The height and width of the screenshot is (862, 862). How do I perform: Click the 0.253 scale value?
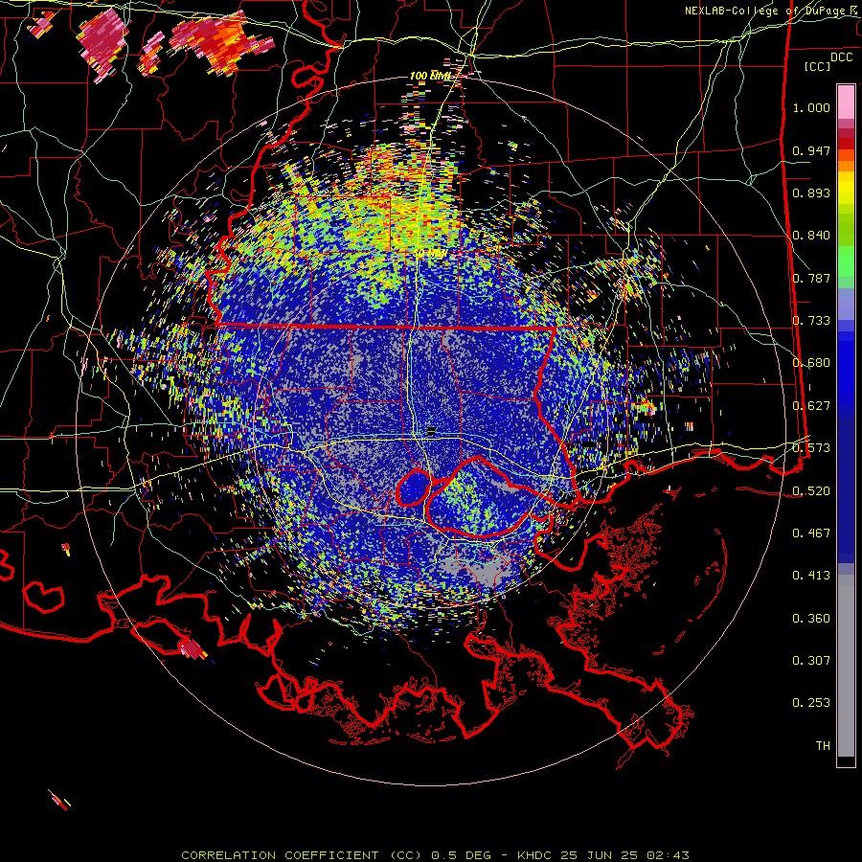pos(811,703)
